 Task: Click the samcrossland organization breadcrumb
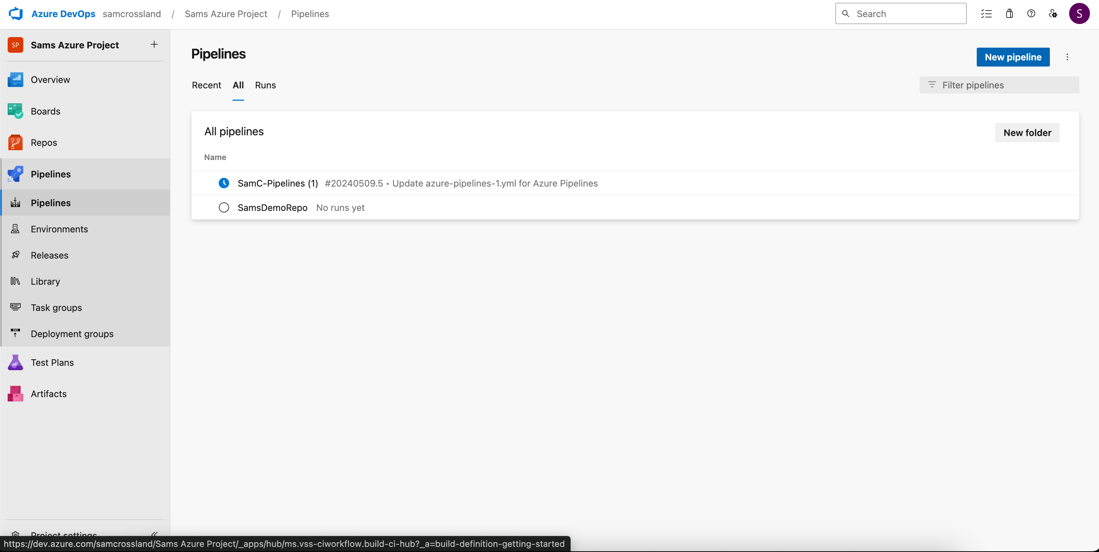132,14
